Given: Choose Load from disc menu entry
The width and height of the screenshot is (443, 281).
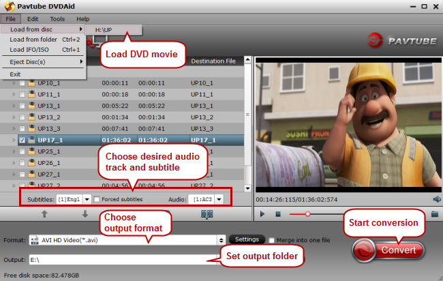Looking at the screenshot, I should (43, 29).
